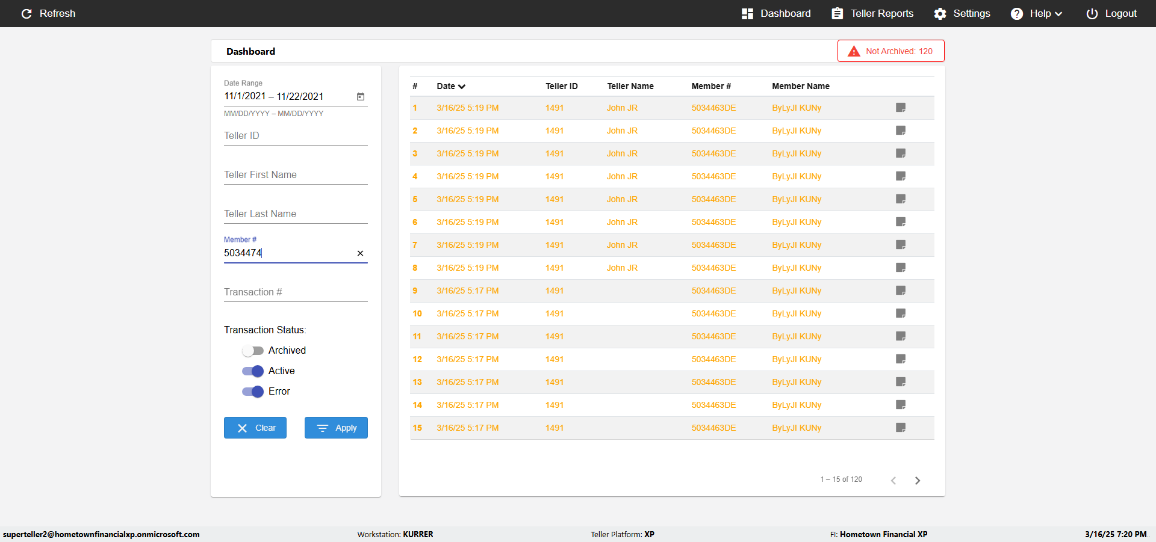This screenshot has width=1156, height=542.
Task: Open Teller Reports from top menu
Action: (872, 13)
